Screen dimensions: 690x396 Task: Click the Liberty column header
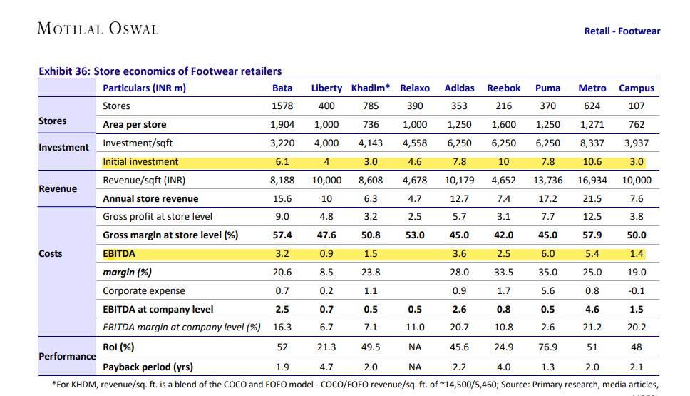point(326,88)
